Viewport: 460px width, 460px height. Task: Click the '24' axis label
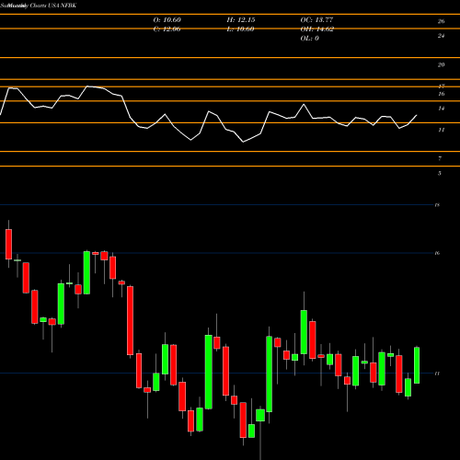441,36
